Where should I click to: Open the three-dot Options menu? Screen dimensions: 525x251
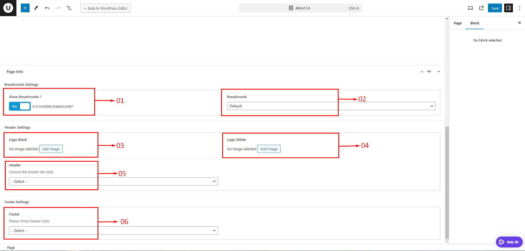coord(519,8)
